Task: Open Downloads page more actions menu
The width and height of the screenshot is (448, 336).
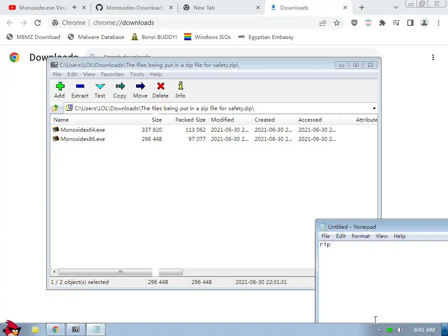Action: click(x=433, y=57)
